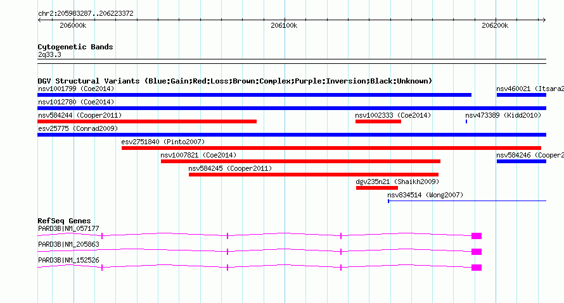Open the esv25775 (Conrad2009) label

pyautogui.click(x=78, y=128)
